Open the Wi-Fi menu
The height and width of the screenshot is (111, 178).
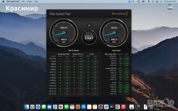(x=149, y=1)
